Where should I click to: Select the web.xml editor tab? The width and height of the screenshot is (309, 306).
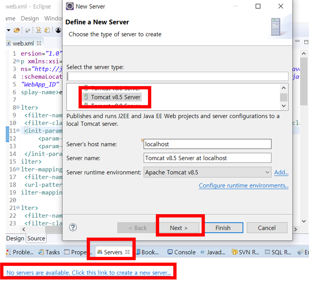point(23,43)
